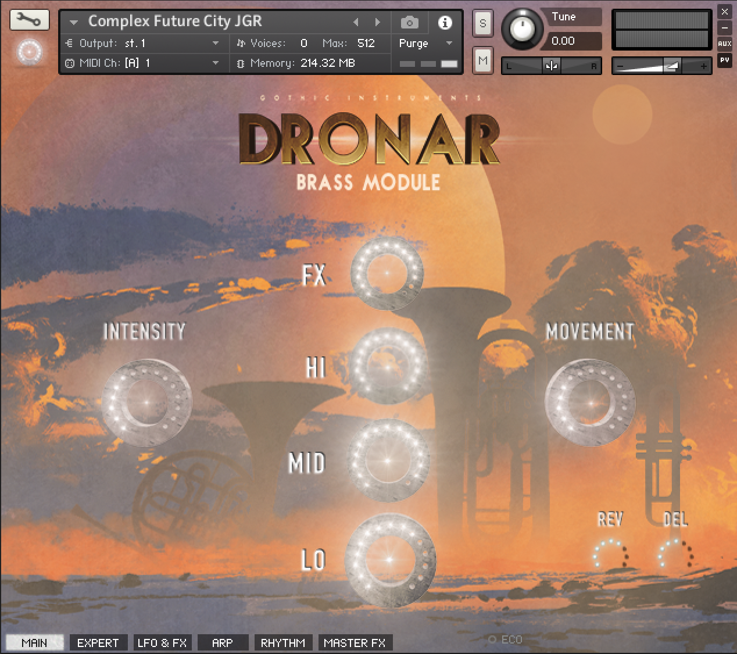This screenshot has width=737, height=654.
Task: Capture a snapshot using the camera icon
Action: coord(410,22)
